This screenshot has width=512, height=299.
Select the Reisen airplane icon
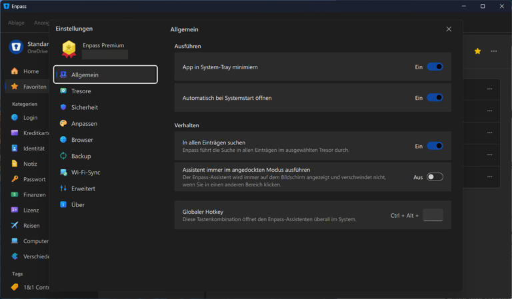coord(15,225)
